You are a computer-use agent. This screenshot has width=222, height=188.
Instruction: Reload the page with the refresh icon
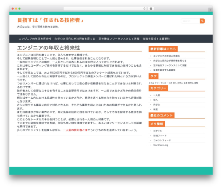tap(144, 9)
